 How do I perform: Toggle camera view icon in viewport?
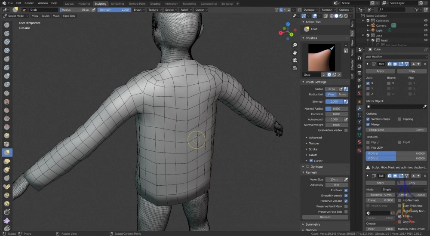(x=295, y=60)
